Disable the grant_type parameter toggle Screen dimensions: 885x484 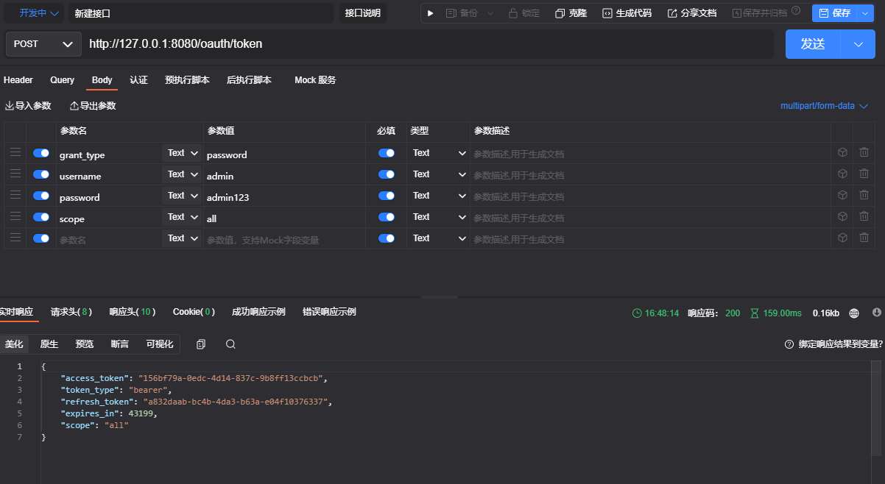(41, 153)
